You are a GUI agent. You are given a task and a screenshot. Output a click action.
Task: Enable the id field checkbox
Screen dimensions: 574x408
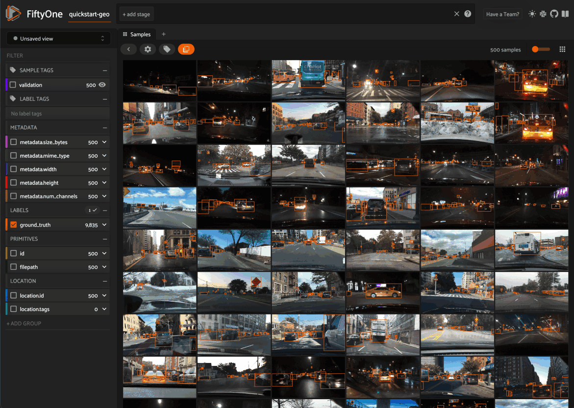(x=14, y=253)
